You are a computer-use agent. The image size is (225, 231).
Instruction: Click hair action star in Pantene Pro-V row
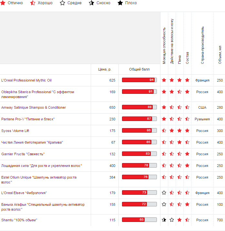tap(172, 119)
